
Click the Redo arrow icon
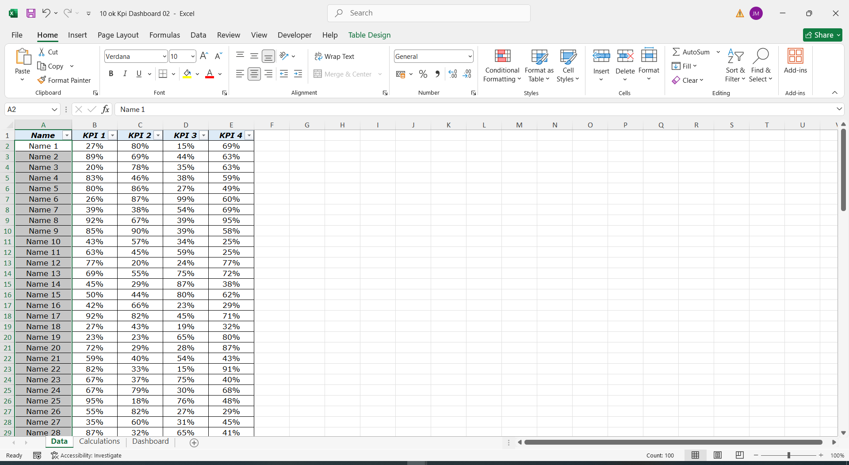(67, 13)
